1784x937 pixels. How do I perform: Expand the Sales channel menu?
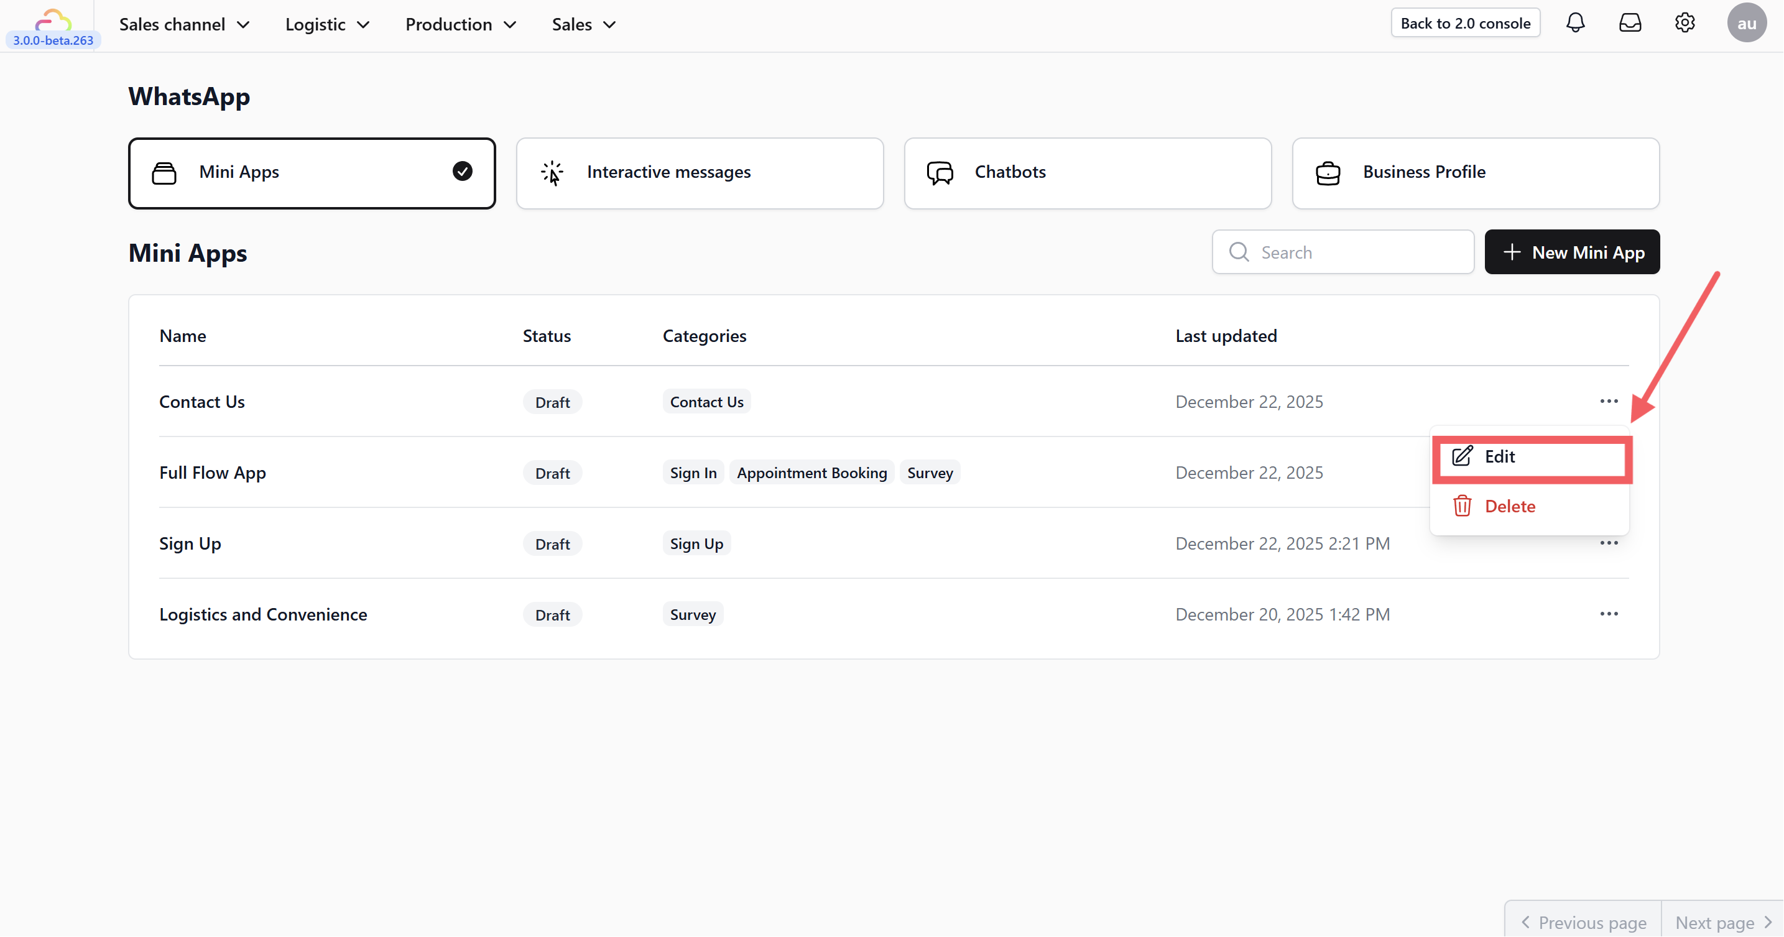pos(184,24)
